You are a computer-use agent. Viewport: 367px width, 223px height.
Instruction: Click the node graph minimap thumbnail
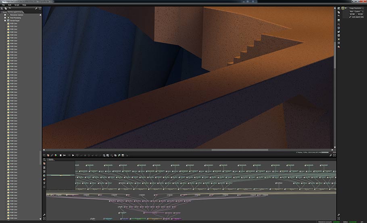(60, 175)
